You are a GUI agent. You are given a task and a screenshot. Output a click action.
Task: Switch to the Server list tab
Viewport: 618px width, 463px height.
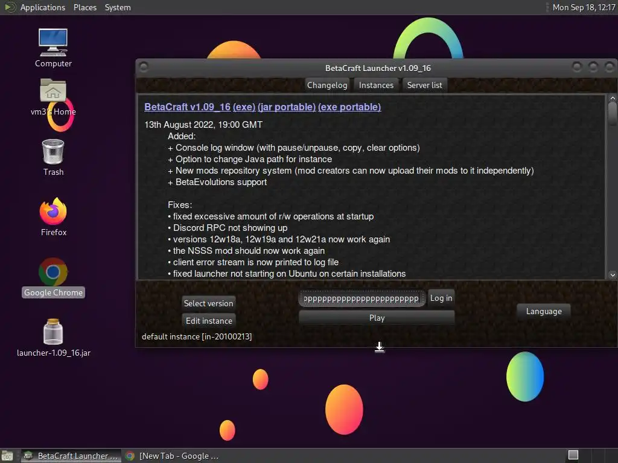pyautogui.click(x=424, y=85)
